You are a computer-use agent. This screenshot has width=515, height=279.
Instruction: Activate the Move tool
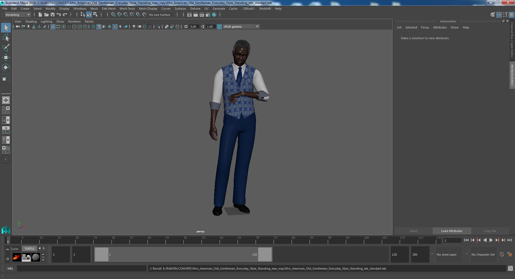coord(6,57)
